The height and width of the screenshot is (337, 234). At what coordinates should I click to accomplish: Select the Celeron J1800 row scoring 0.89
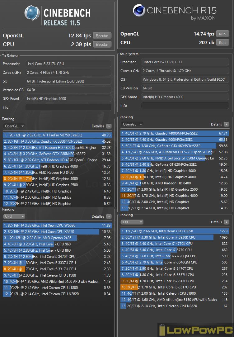point(57,288)
